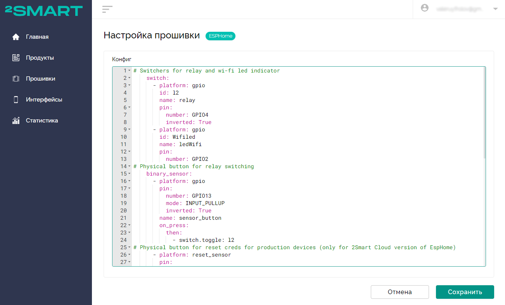Click 'number: GPIO4' line
This screenshot has height=305, width=505.
[187, 115]
